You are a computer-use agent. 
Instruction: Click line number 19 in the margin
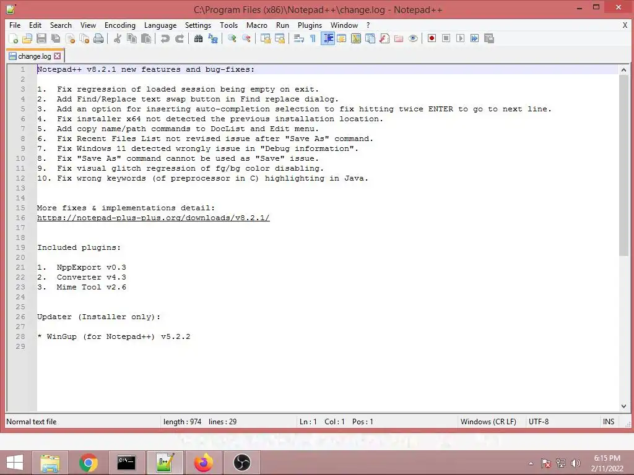tap(20, 247)
